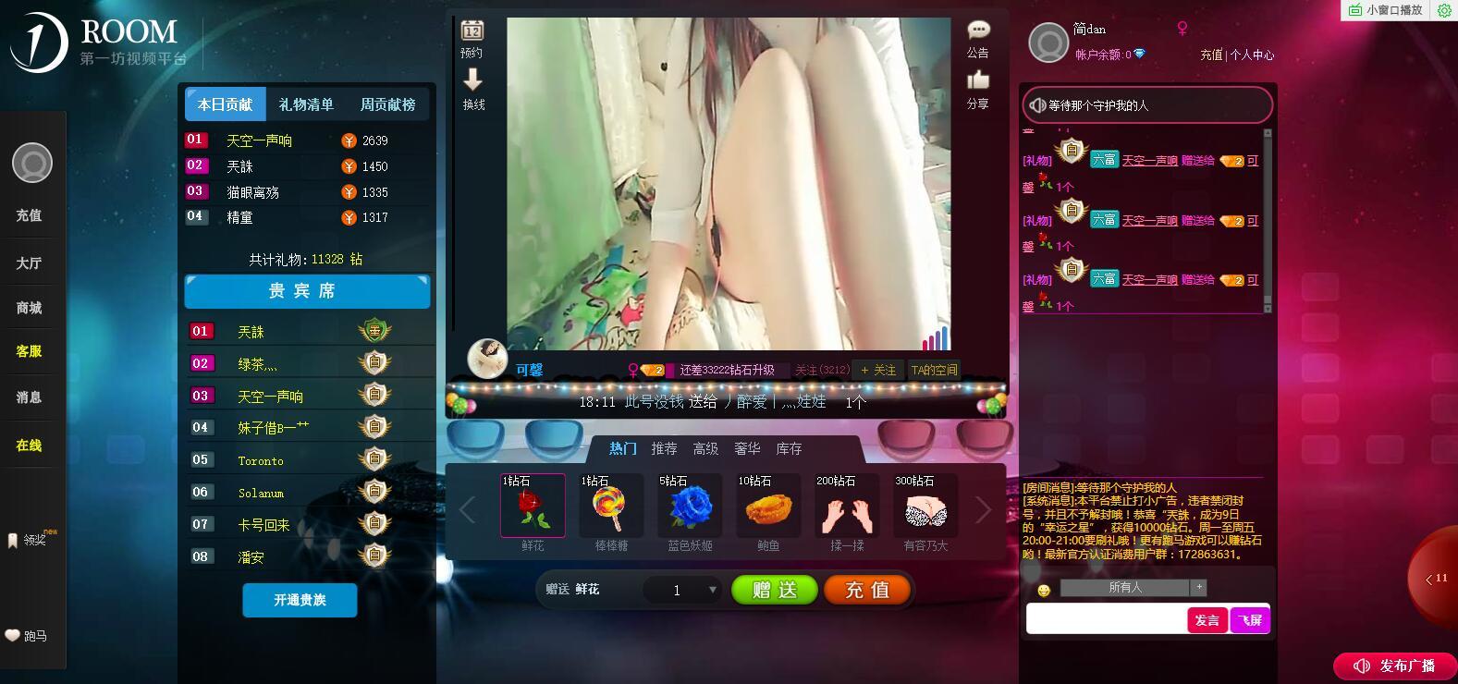Click the 小窗口播放 settings gear icon
1458x684 pixels.
pyautogui.click(x=1444, y=10)
